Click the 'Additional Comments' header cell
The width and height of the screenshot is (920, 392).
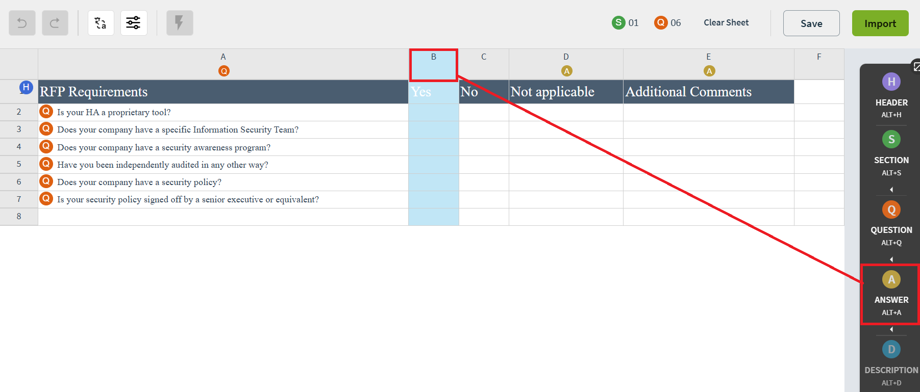[709, 92]
